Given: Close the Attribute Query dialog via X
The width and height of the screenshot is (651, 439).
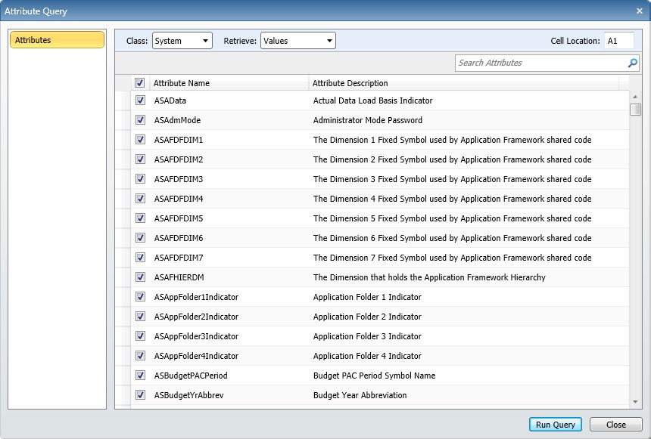Looking at the screenshot, I should coord(640,11).
